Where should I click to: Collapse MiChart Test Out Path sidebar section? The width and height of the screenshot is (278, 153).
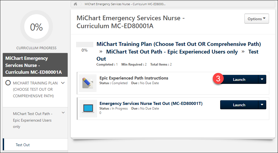[x=63, y=113]
